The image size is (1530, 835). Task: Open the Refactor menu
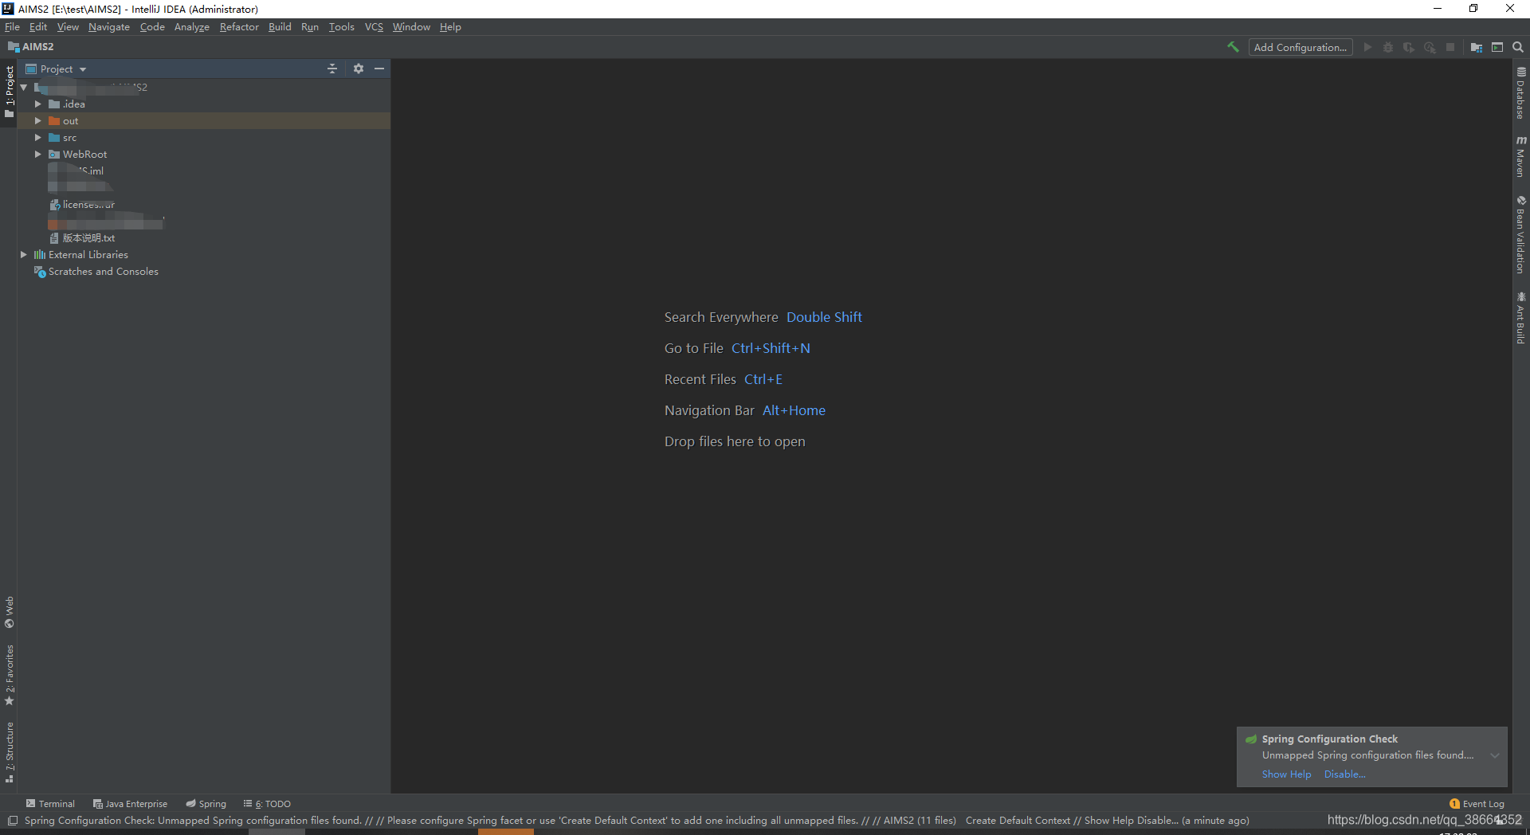click(x=239, y=26)
